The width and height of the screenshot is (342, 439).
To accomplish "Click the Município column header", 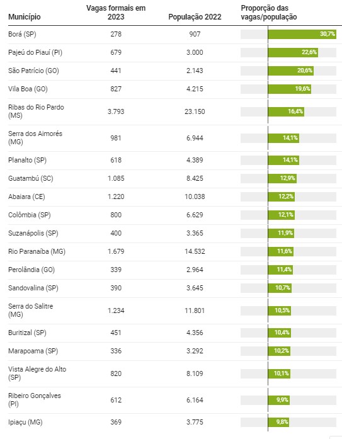I will click(x=25, y=17).
